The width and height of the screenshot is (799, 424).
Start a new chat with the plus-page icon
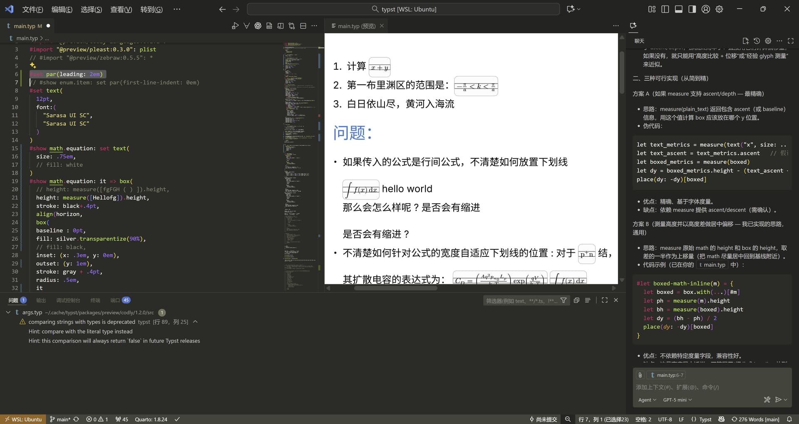coord(745,41)
